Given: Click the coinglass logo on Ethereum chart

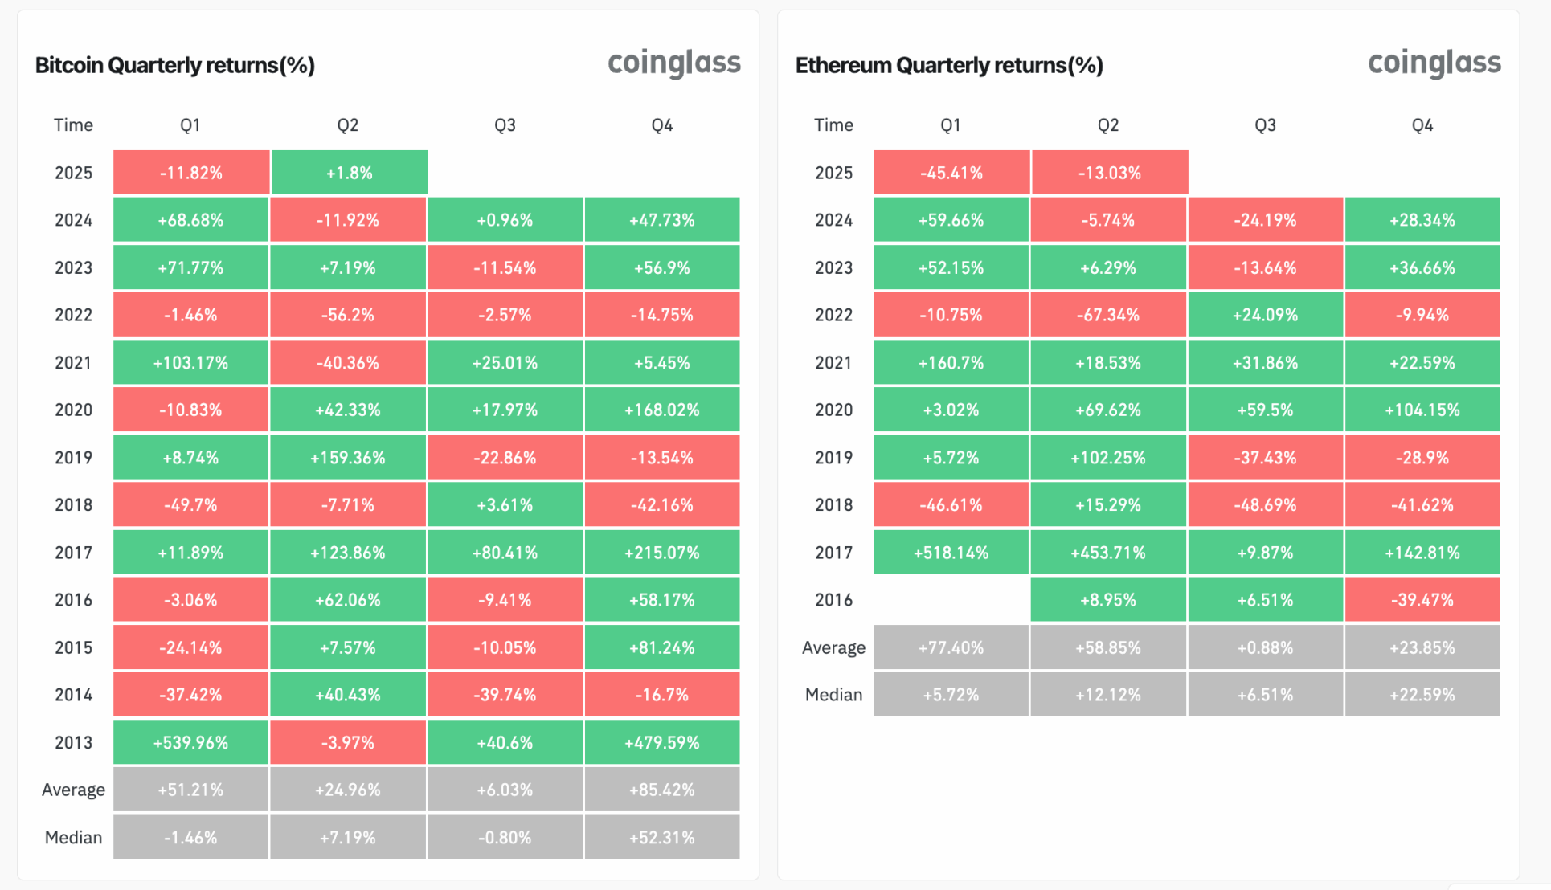Looking at the screenshot, I should click(x=1434, y=63).
